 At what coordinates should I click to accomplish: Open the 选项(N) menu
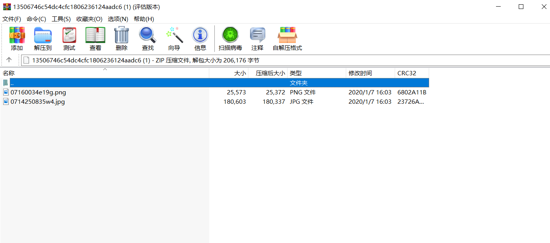tap(118, 19)
